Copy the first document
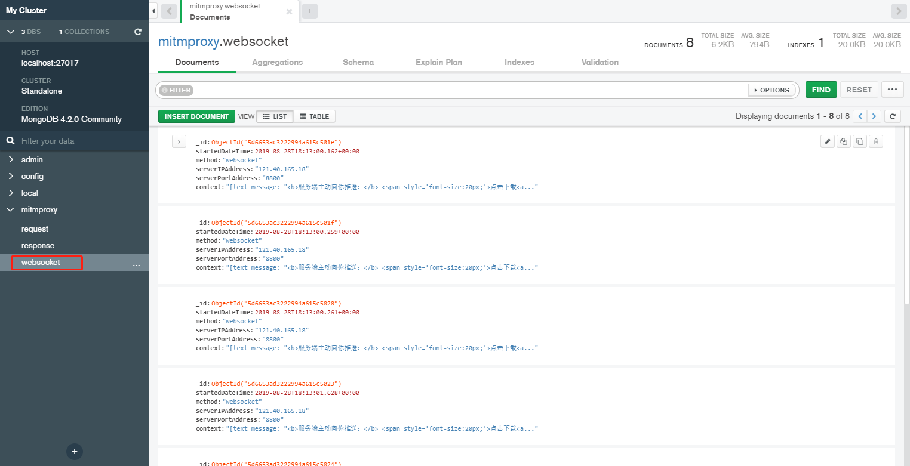 pos(843,141)
